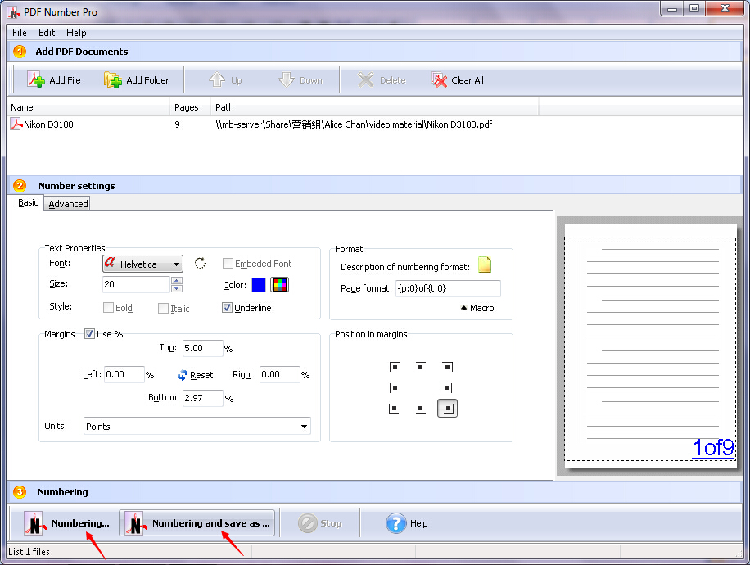Expand the Macro list
The height and width of the screenshot is (565, 750).
pos(477,308)
